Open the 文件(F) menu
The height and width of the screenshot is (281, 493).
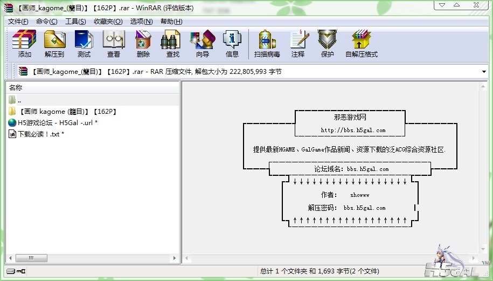(x=18, y=22)
